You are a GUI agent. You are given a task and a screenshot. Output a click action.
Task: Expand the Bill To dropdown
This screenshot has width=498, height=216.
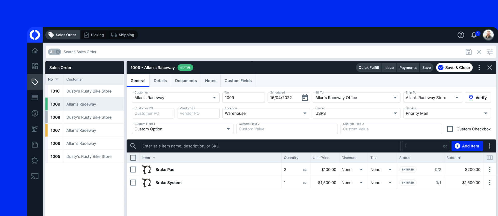[395, 98]
